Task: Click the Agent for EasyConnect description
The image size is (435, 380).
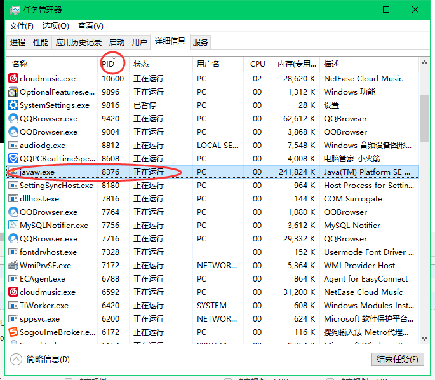Action: (366, 278)
